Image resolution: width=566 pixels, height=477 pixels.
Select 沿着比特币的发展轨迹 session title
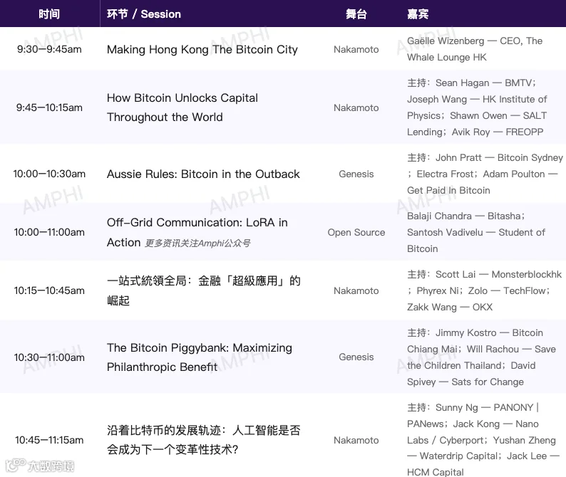204,440
